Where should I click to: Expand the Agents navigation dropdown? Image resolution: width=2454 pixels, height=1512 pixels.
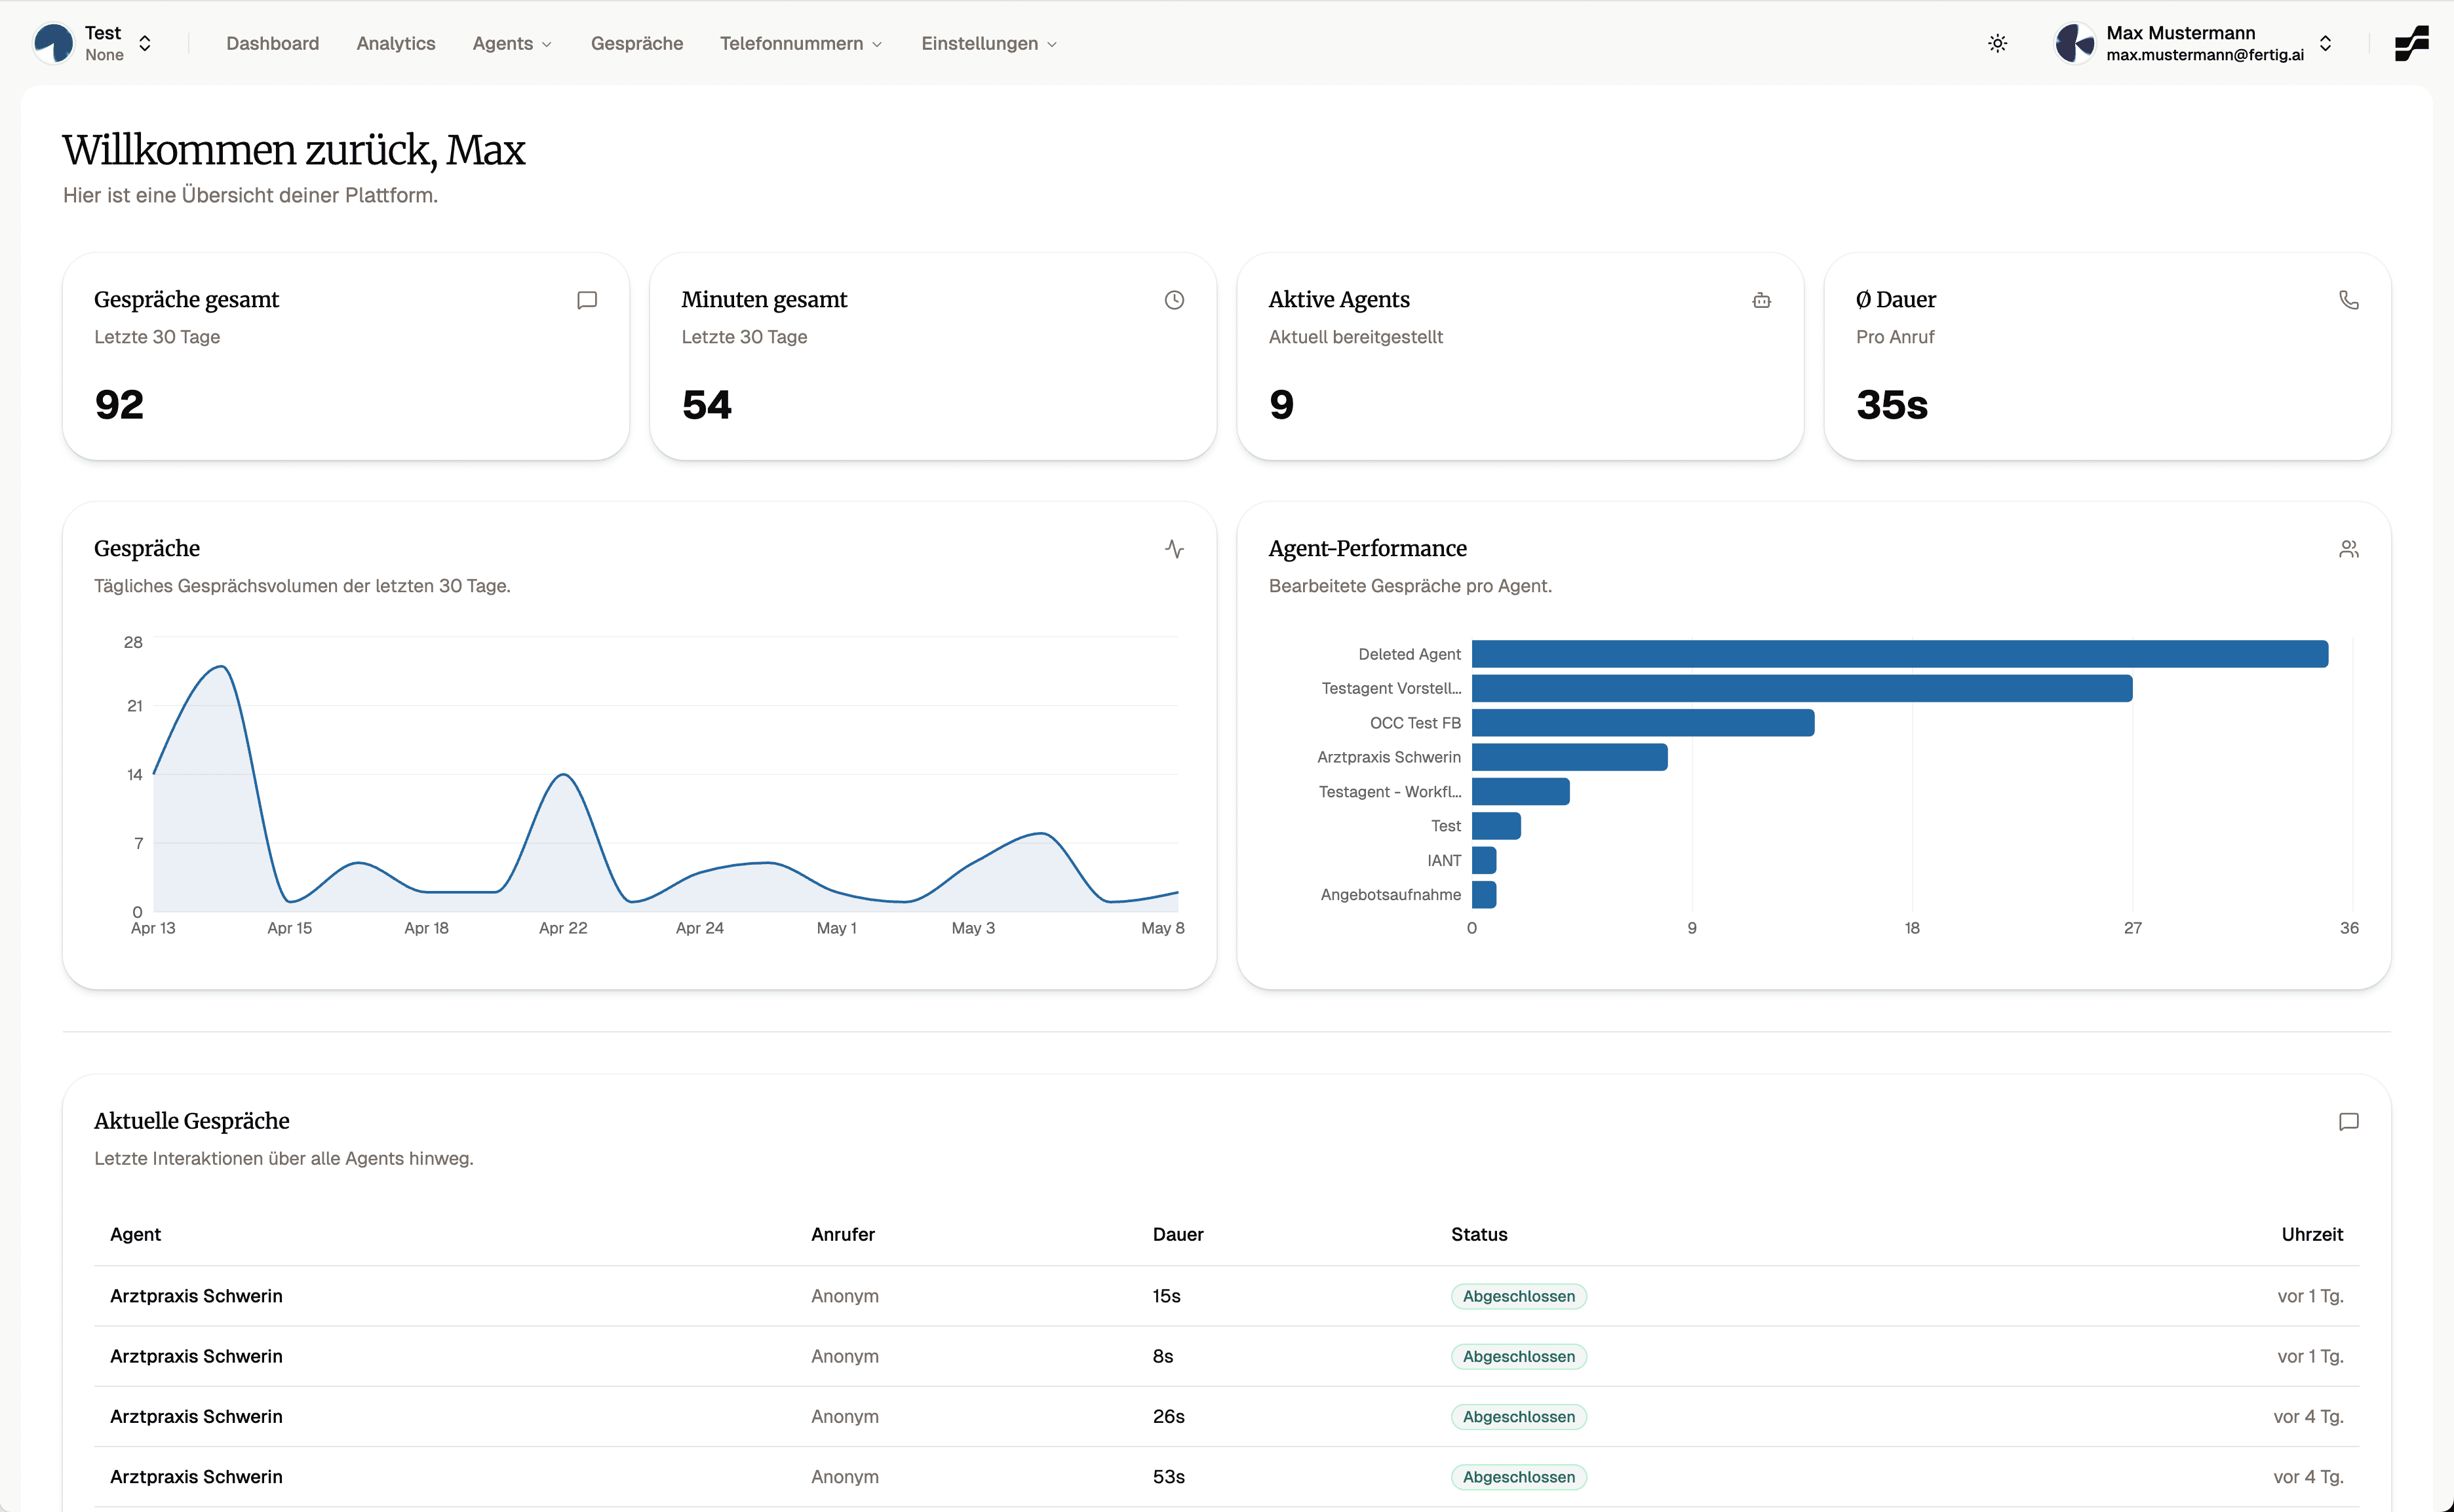point(512,43)
